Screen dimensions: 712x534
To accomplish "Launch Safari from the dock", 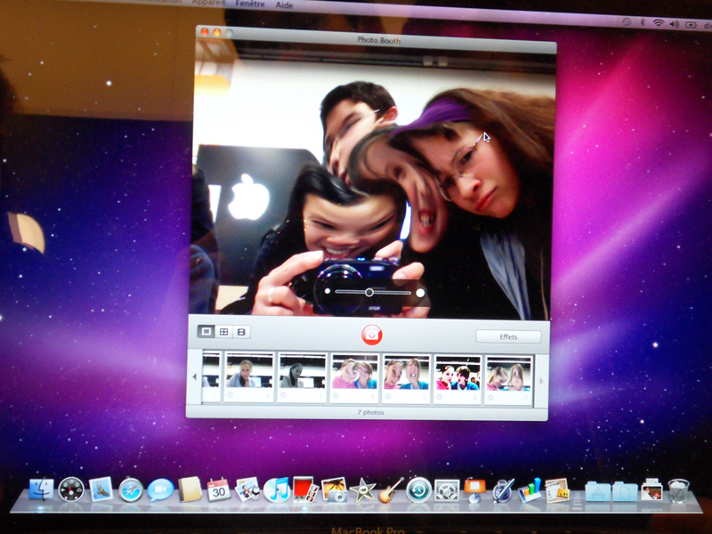I will pyautogui.click(x=131, y=489).
